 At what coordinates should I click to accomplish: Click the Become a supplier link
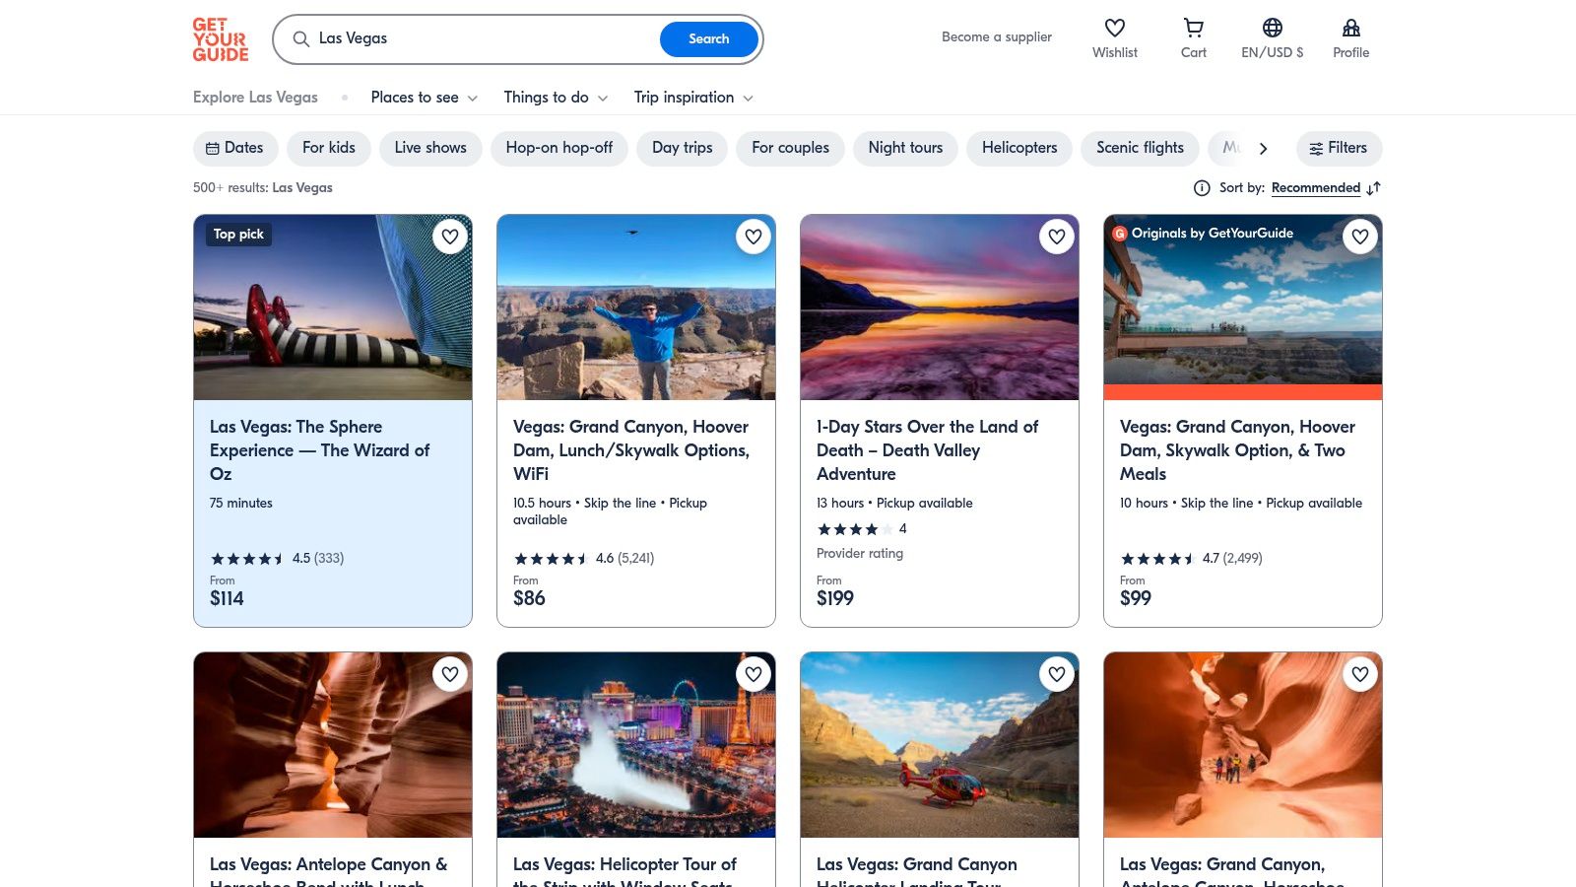tap(997, 36)
